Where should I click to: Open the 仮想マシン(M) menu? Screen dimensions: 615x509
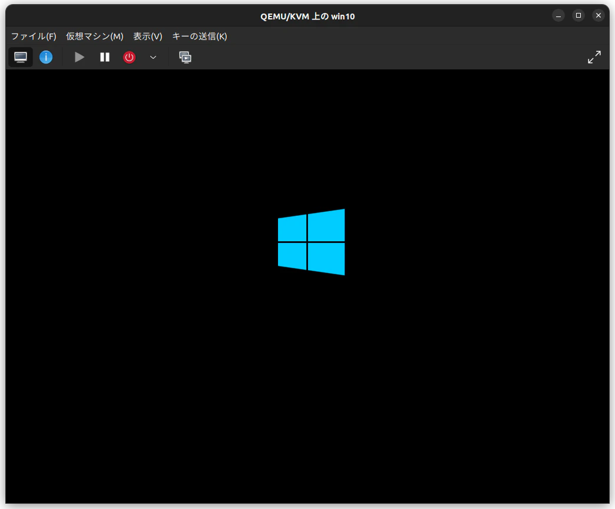(x=94, y=36)
